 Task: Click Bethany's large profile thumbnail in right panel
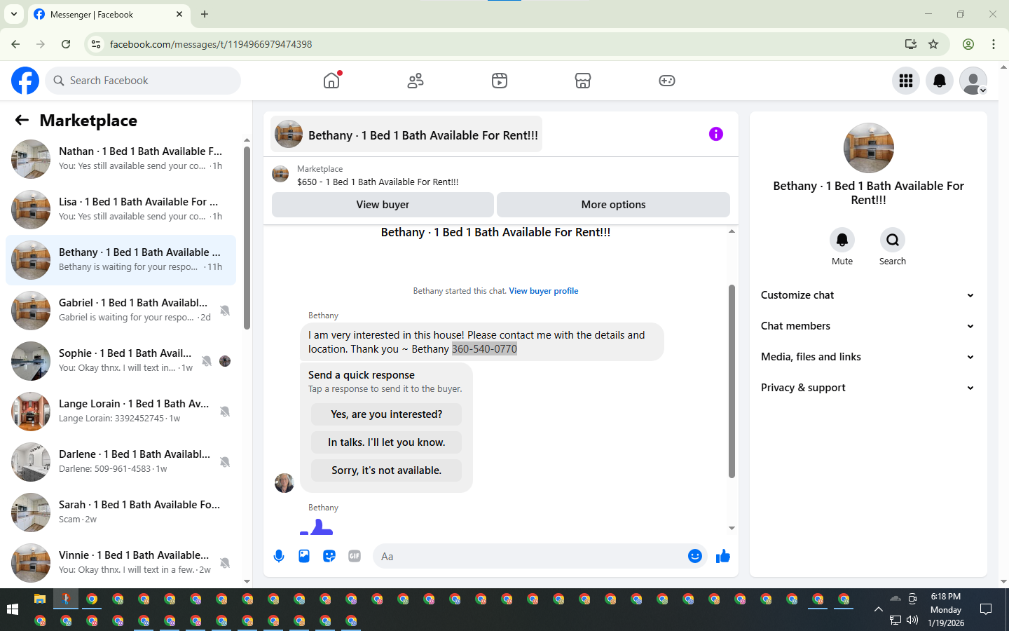869,148
